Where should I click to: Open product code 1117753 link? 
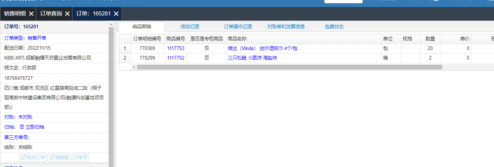click(x=176, y=48)
